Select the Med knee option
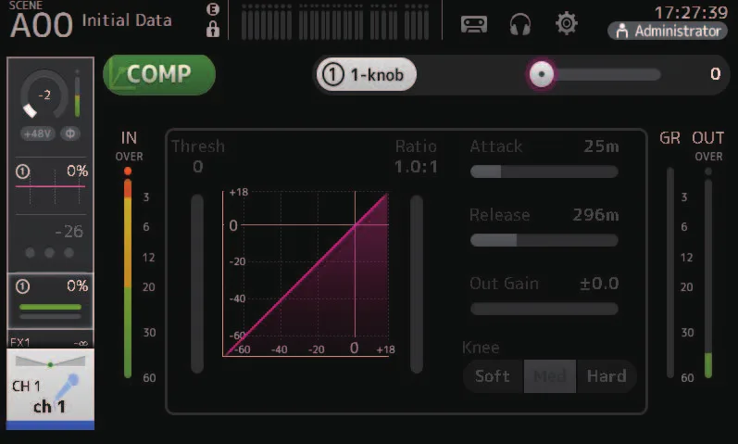 [x=550, y=376]
